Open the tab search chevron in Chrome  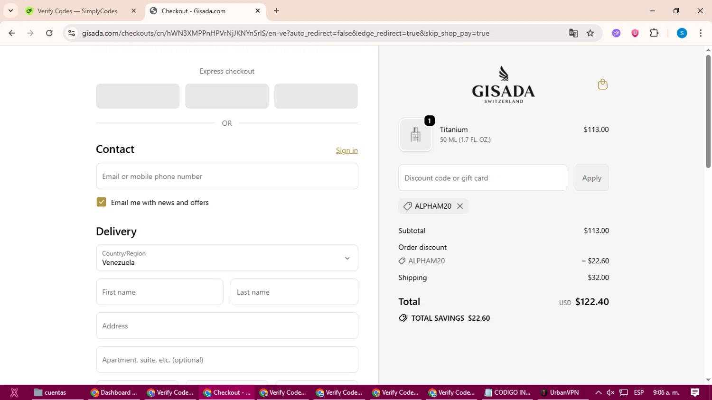(10, 10)
